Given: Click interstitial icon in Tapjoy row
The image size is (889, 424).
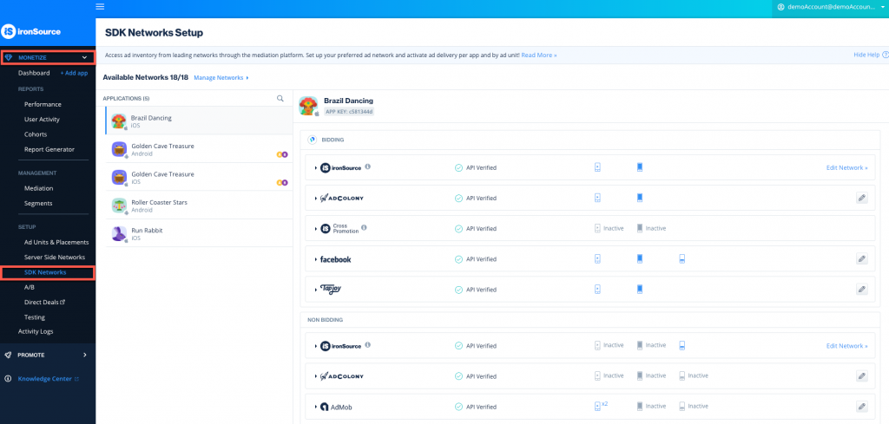Looking at the screenshot, I should click(640, 290).
